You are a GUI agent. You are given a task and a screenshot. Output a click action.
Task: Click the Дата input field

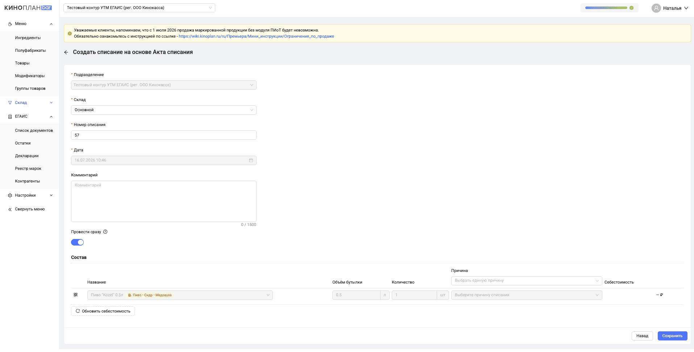click(x=164, y=160)
